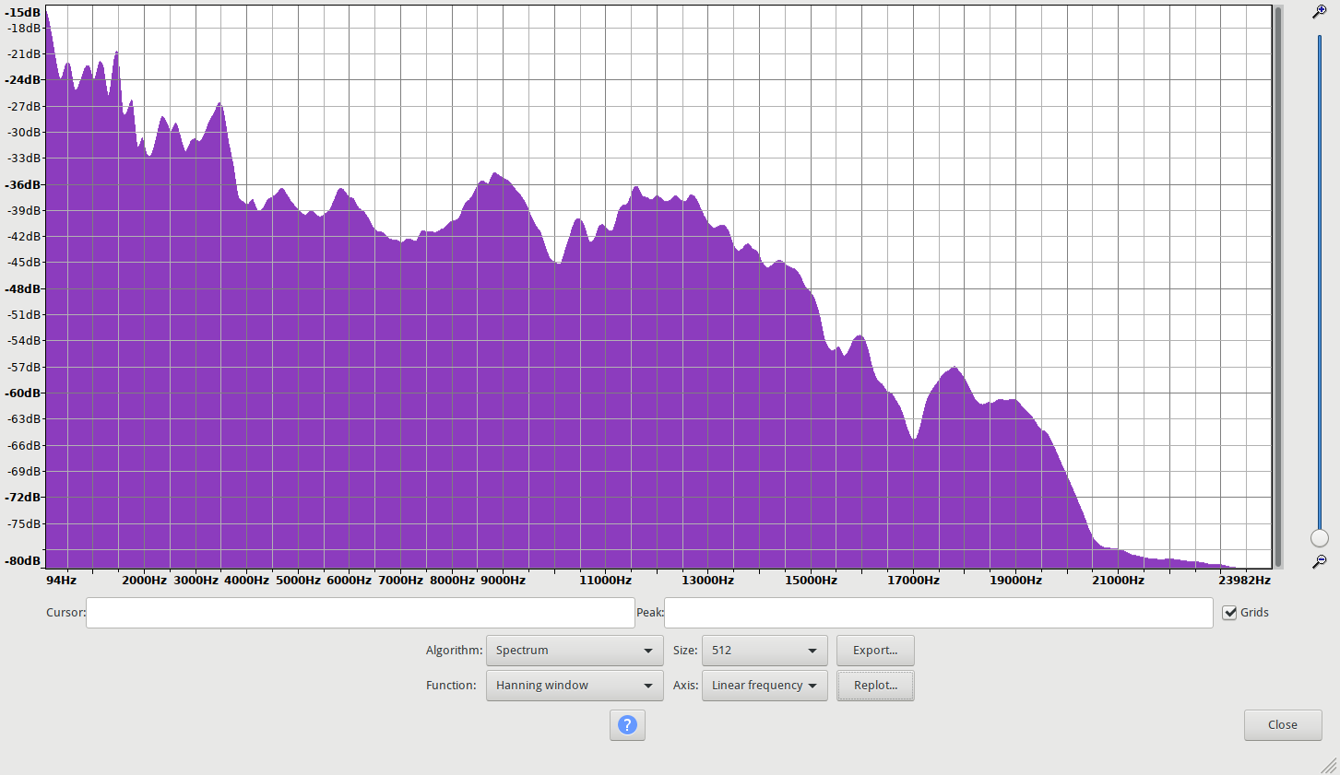Click inside the Cursor readout field
The image size is (1340, 775).
coord(361,613)
